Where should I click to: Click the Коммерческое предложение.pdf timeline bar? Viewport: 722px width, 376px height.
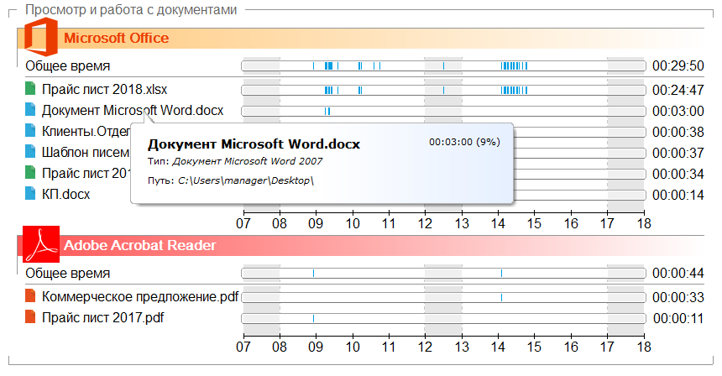442,297
